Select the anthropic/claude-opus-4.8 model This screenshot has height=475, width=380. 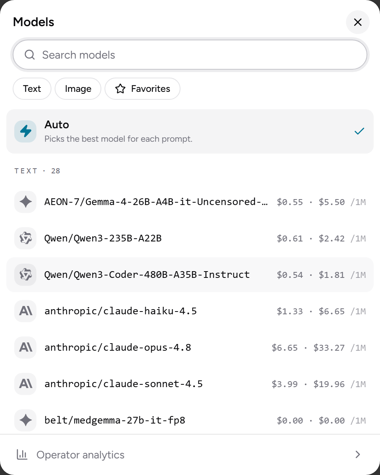point(190,348)
